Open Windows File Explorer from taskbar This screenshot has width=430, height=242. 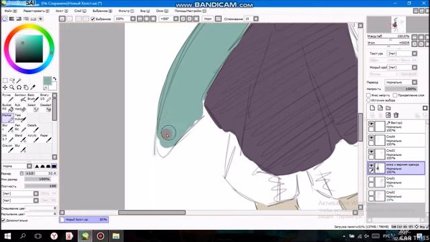[x=116, y=236]
